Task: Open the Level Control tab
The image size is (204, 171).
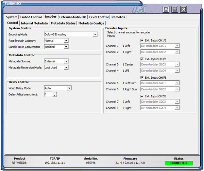Action: click(99, 17)
